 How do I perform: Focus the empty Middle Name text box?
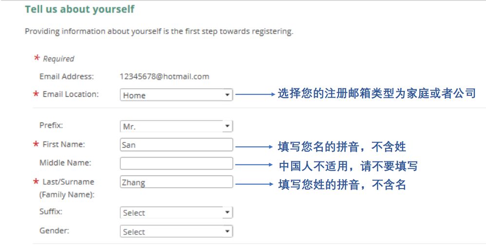tap(176, 163)
